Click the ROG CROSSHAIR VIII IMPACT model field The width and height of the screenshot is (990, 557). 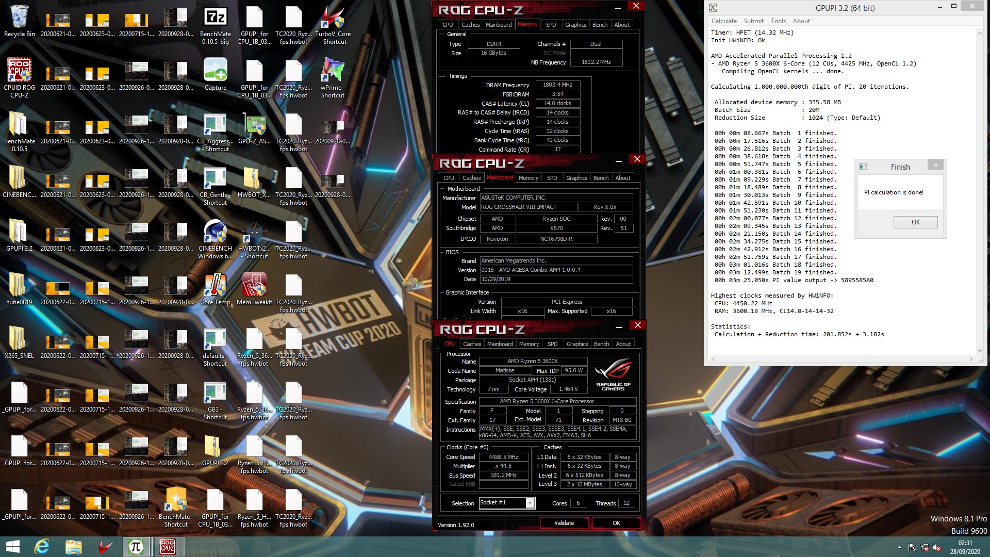(528, 207)
